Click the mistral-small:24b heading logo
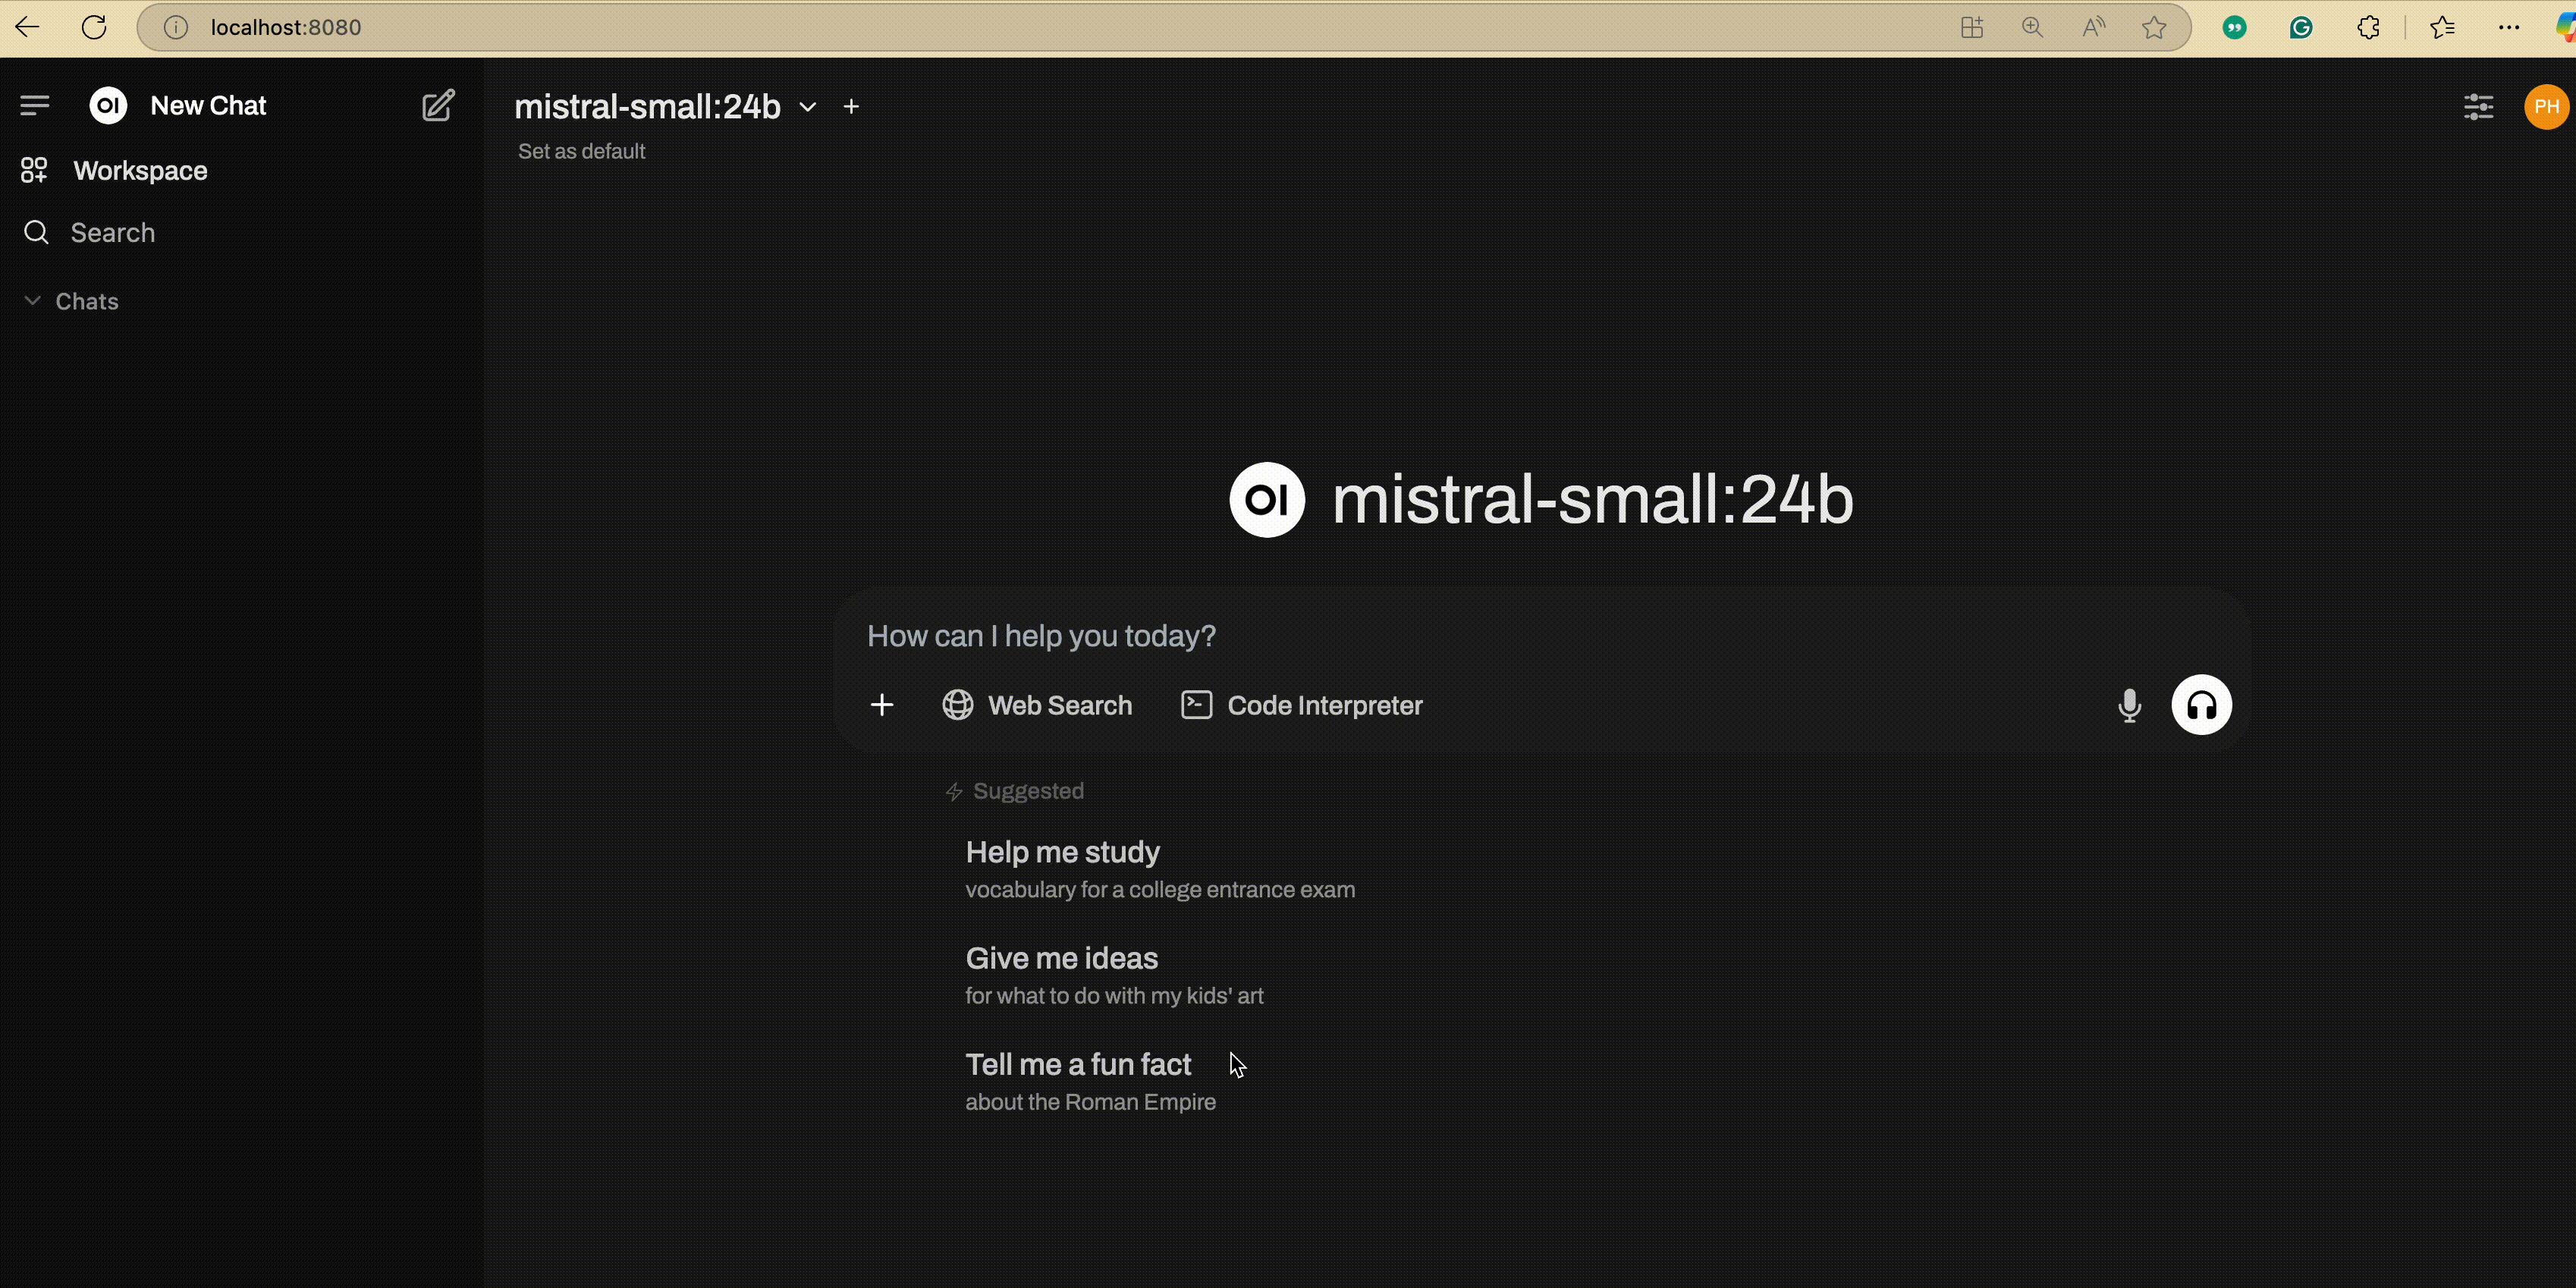Viewport: 2576px width, 1288px height. [1267, 499]
